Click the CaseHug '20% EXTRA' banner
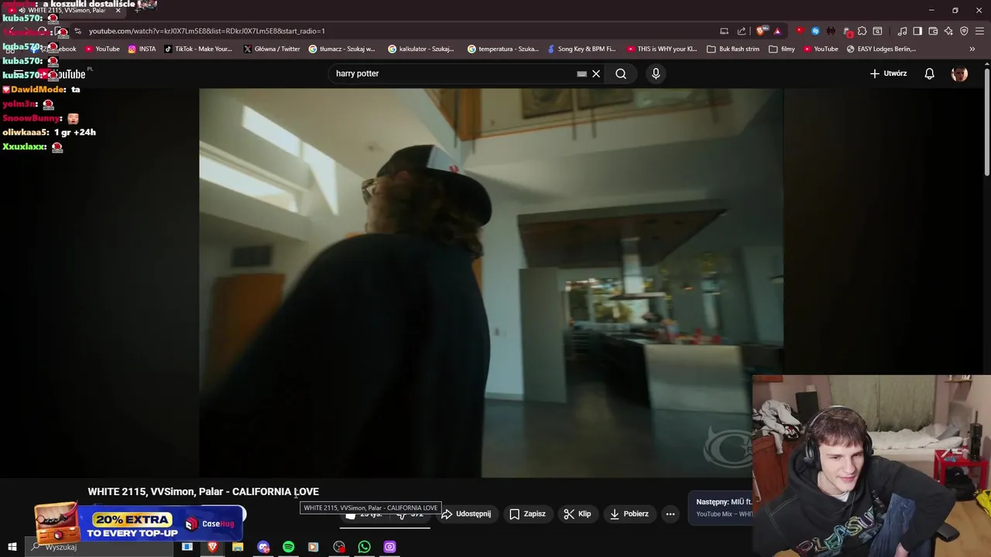Viewport: 991px width, 557px height. tap(139, 524)
